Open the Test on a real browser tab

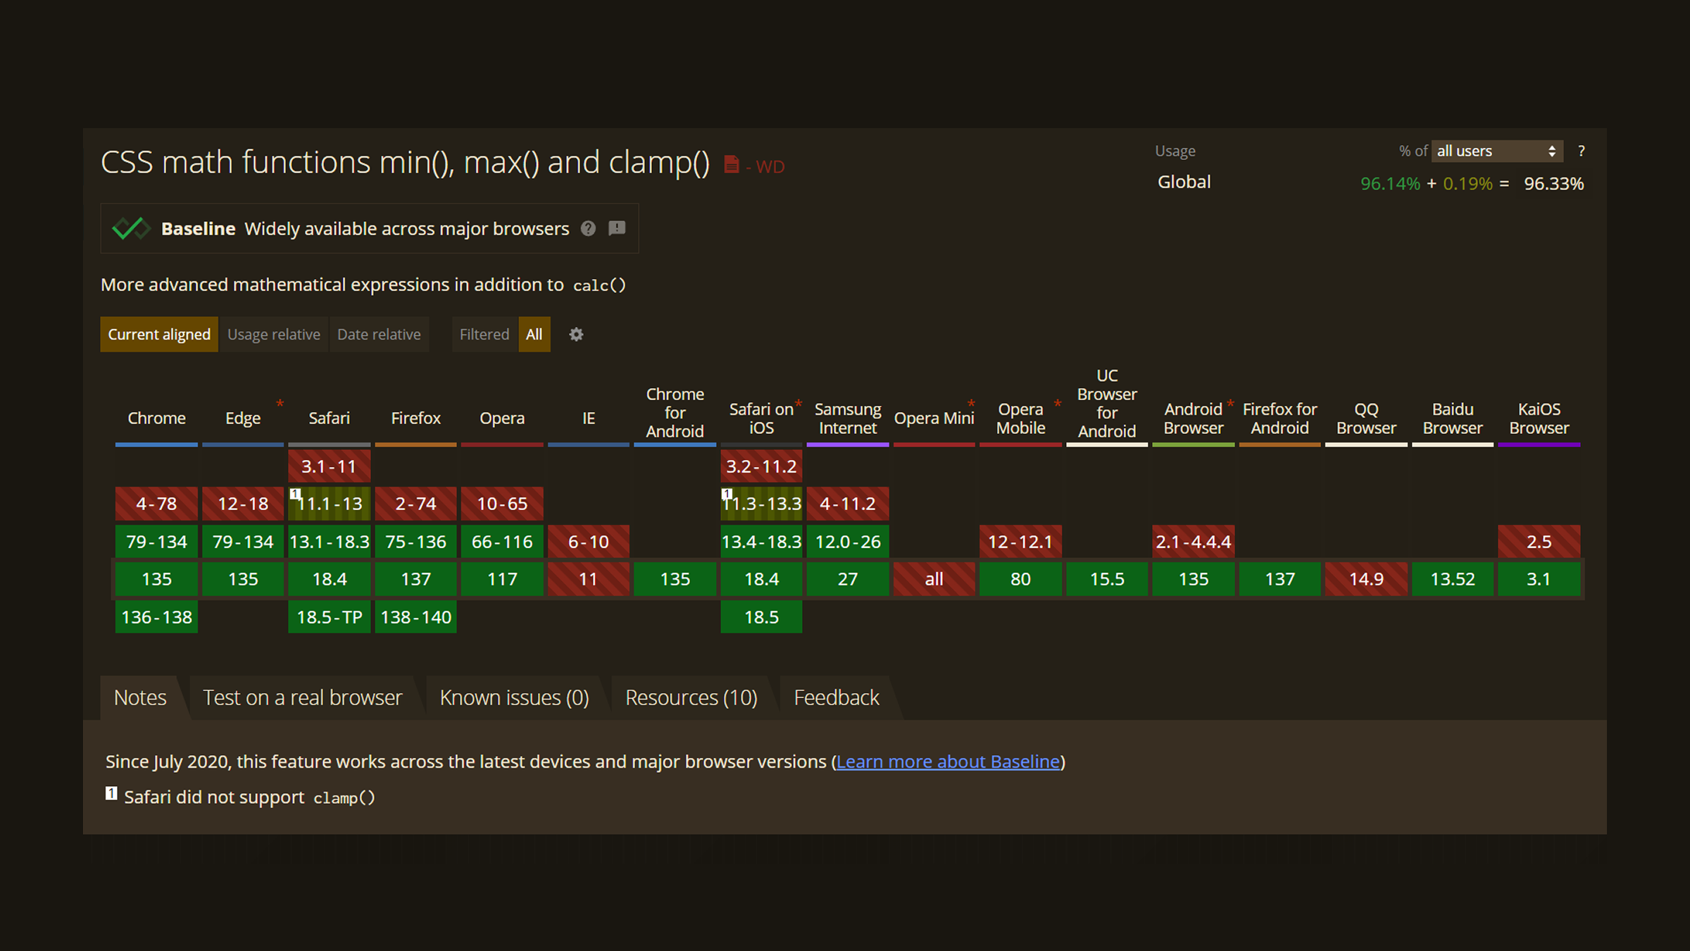[302, 697]
